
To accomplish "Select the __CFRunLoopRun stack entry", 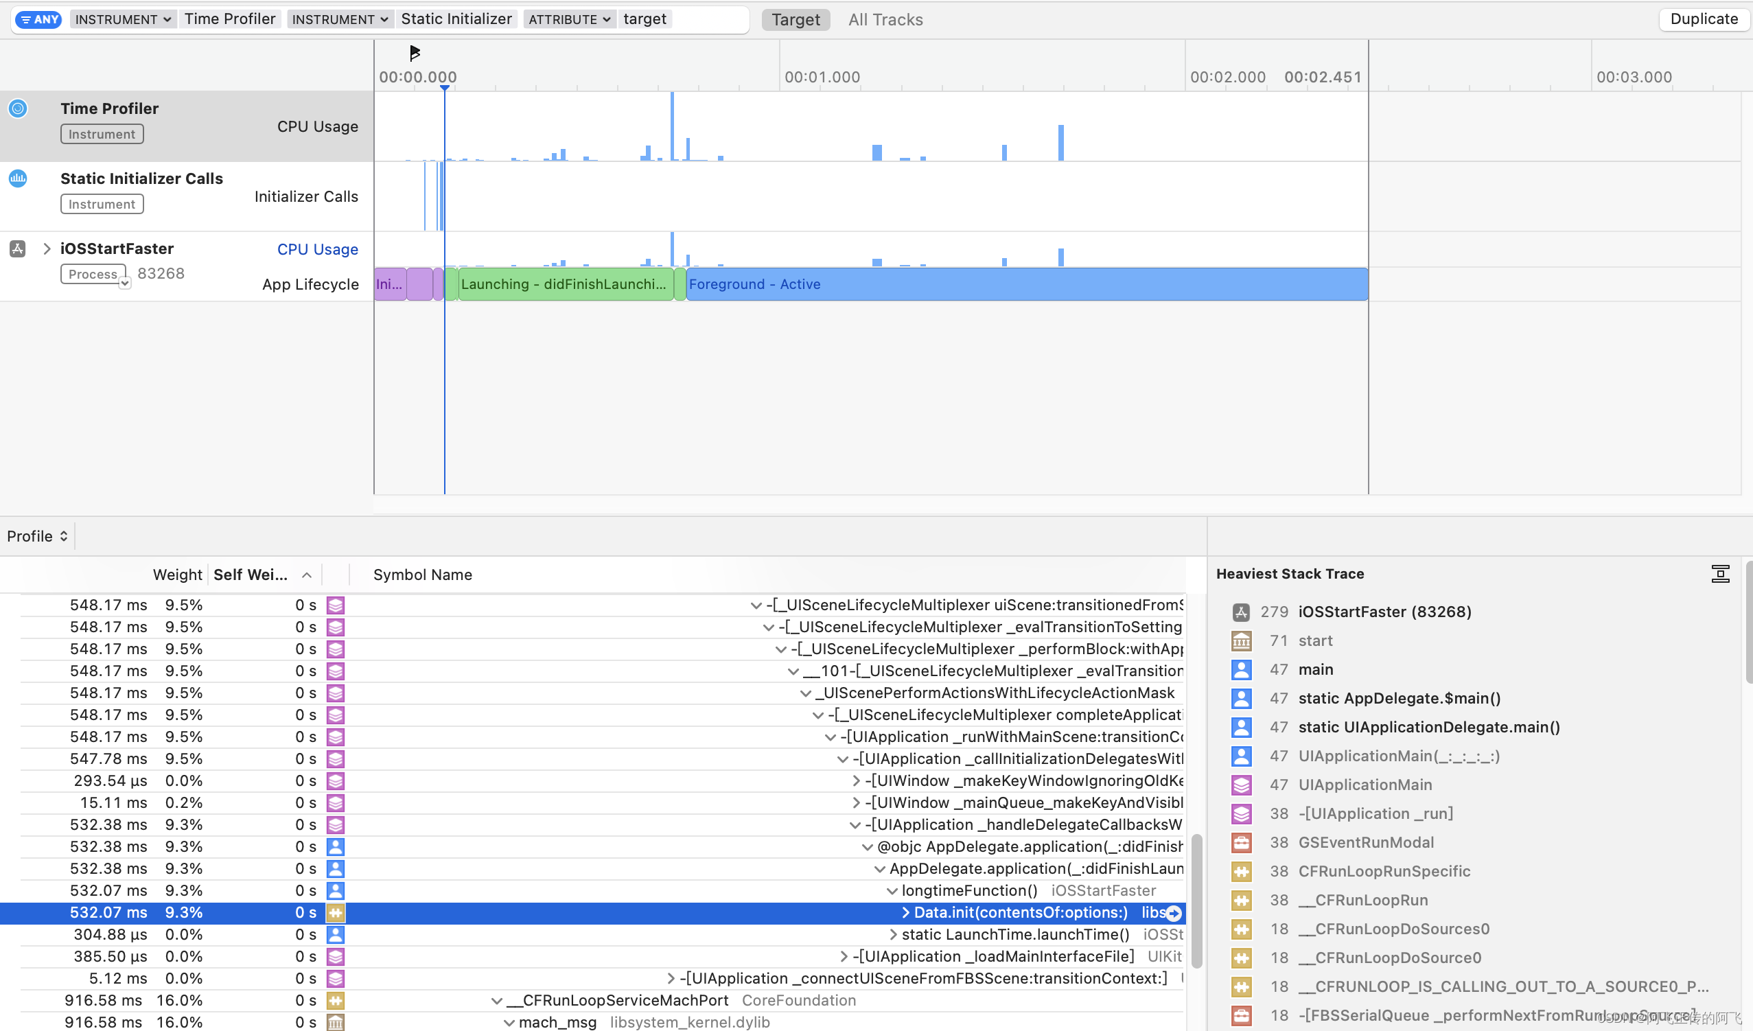I will 1362,900.
